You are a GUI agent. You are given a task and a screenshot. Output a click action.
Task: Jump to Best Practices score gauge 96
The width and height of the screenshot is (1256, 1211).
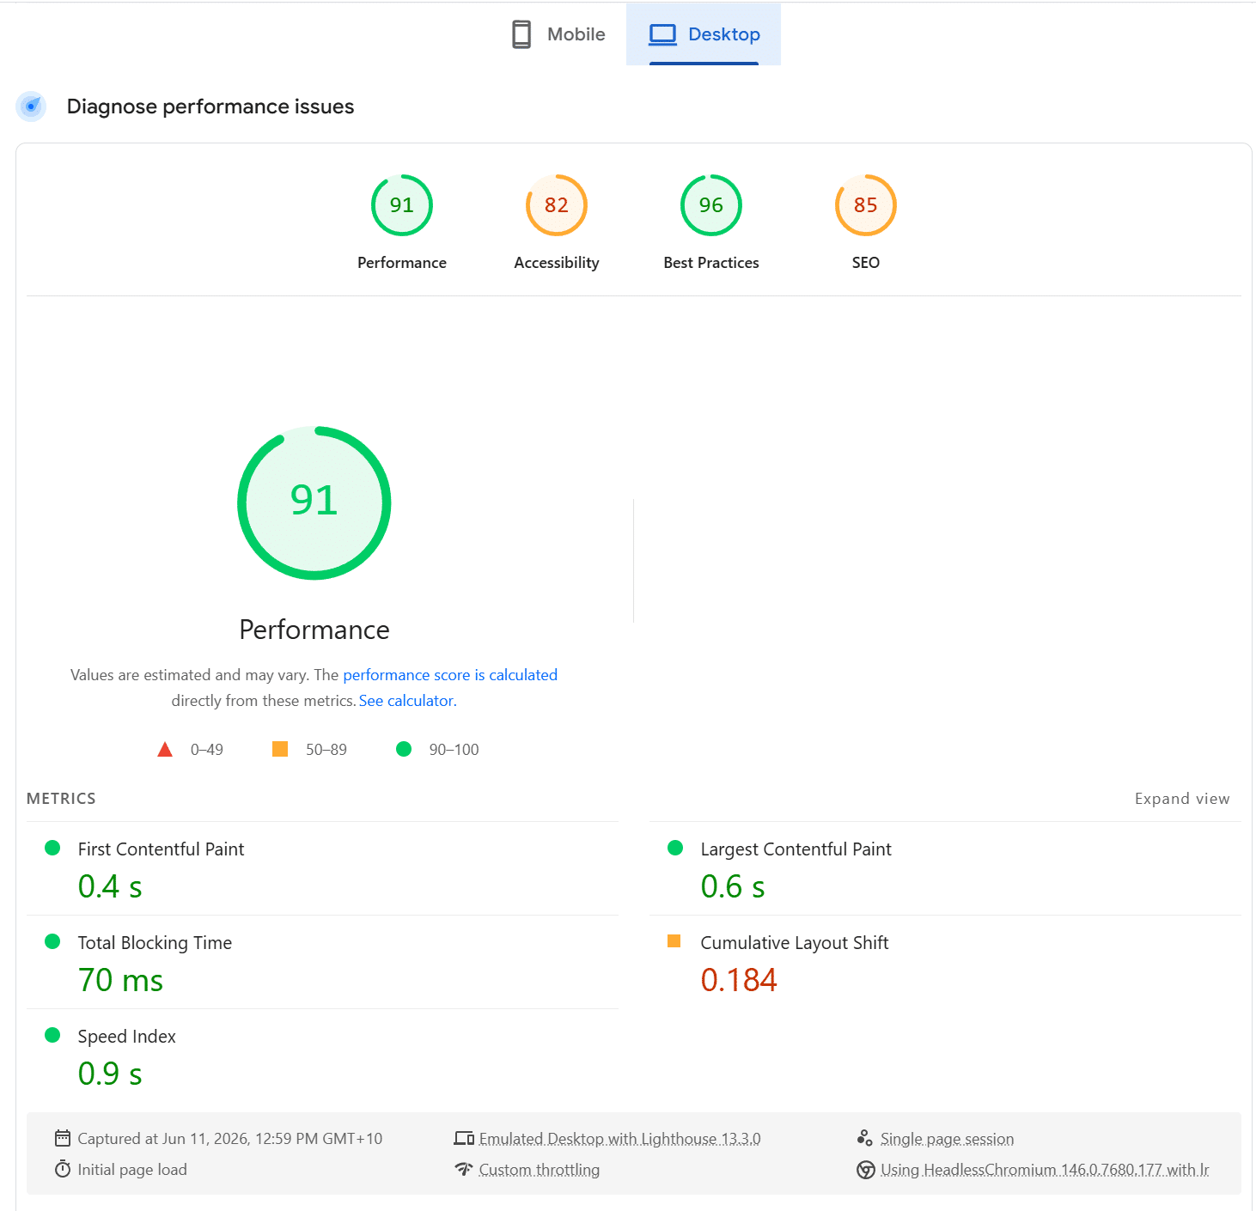coord(711,205)
